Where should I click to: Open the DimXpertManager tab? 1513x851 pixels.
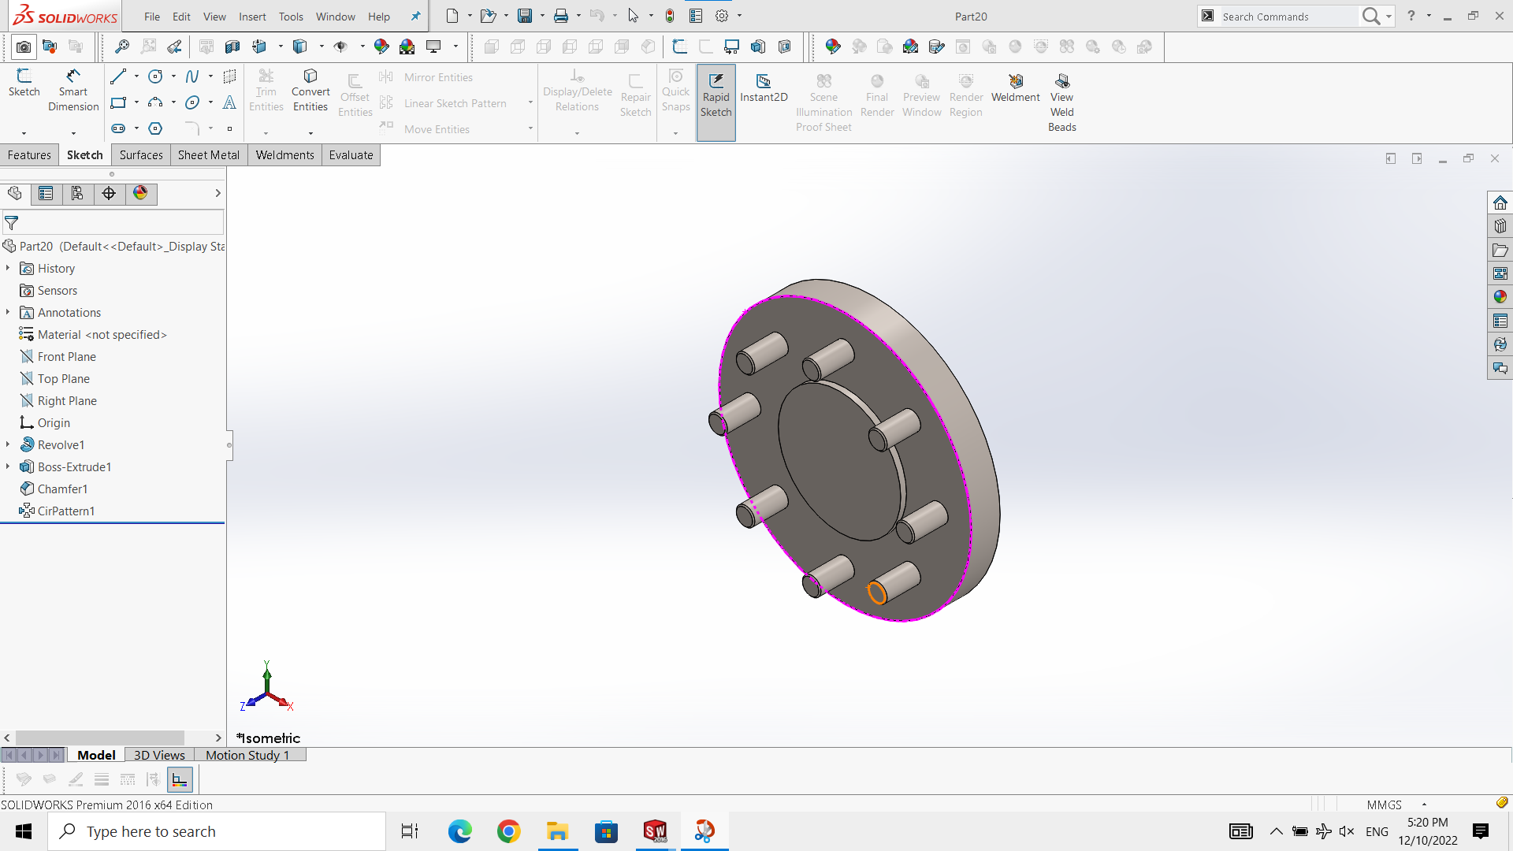pos(109,194)
